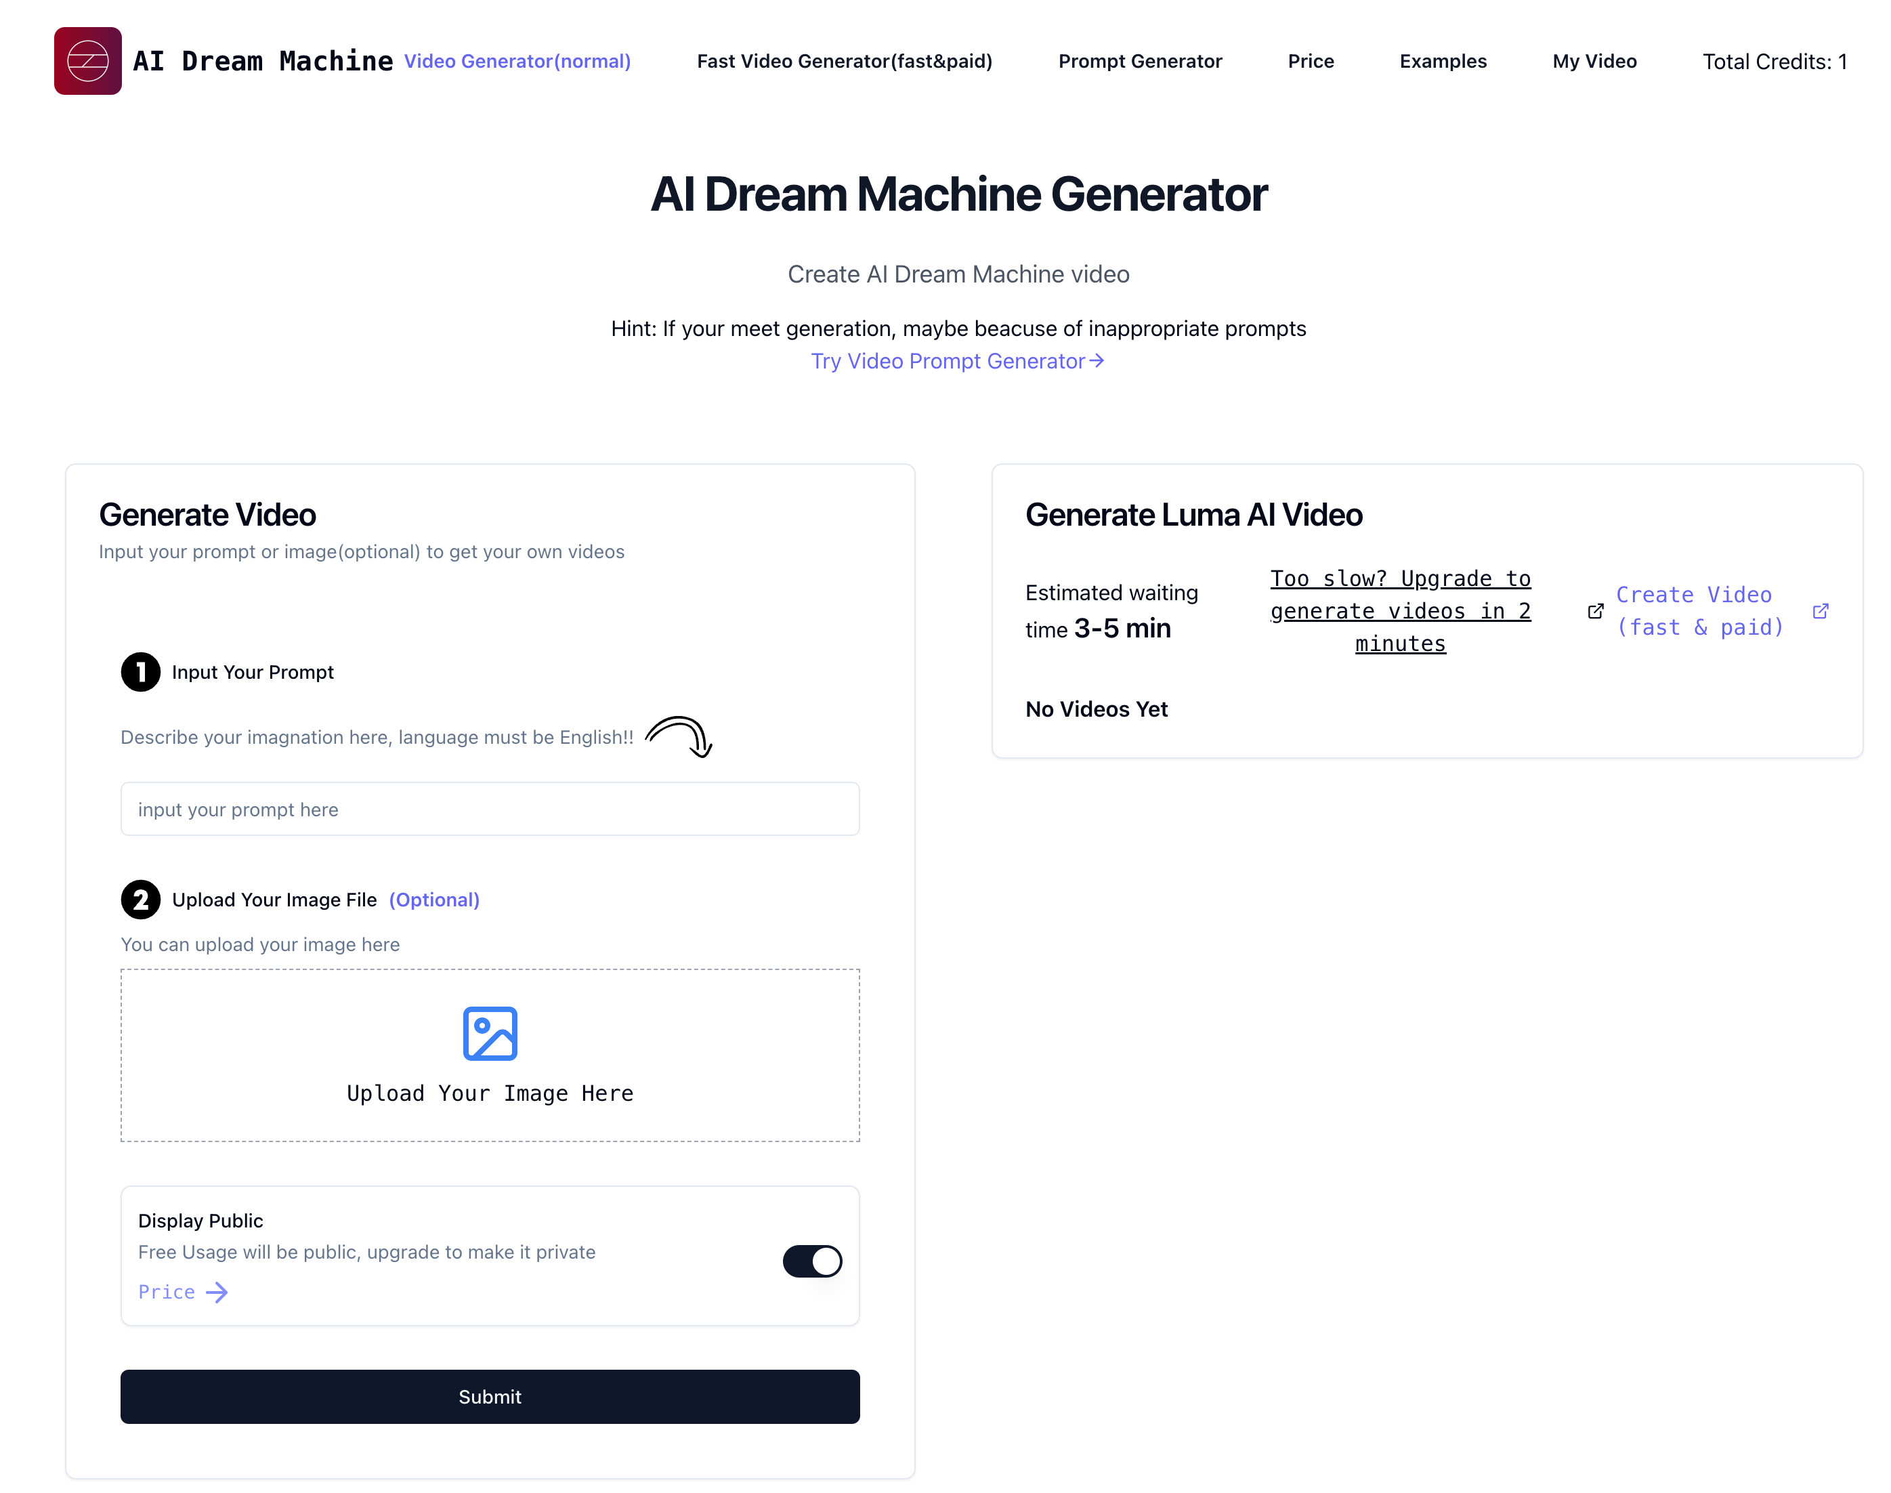
Task: Click the Display Public label
Action: tap(200, 1220)
